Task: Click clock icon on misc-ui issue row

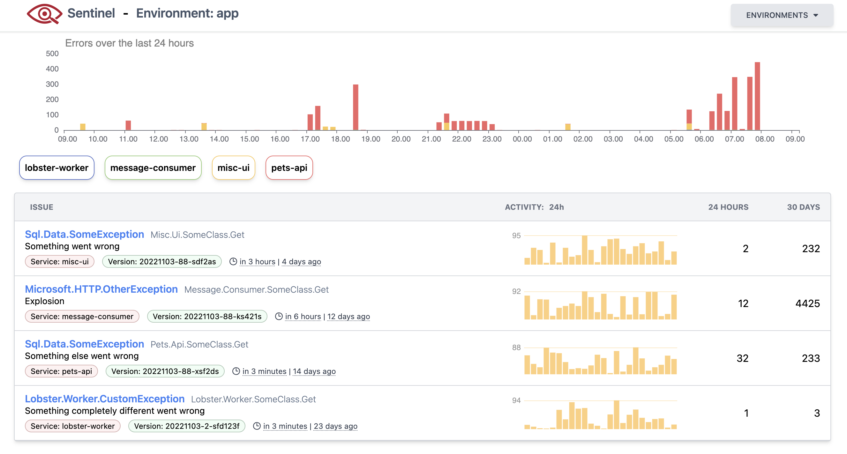Action: coord(233,261)
